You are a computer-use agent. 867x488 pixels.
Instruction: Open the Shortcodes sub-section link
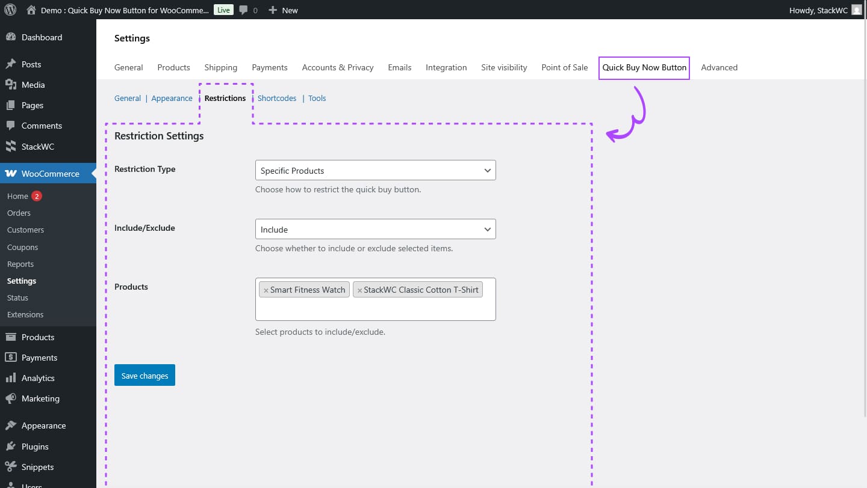click(276, 99)
